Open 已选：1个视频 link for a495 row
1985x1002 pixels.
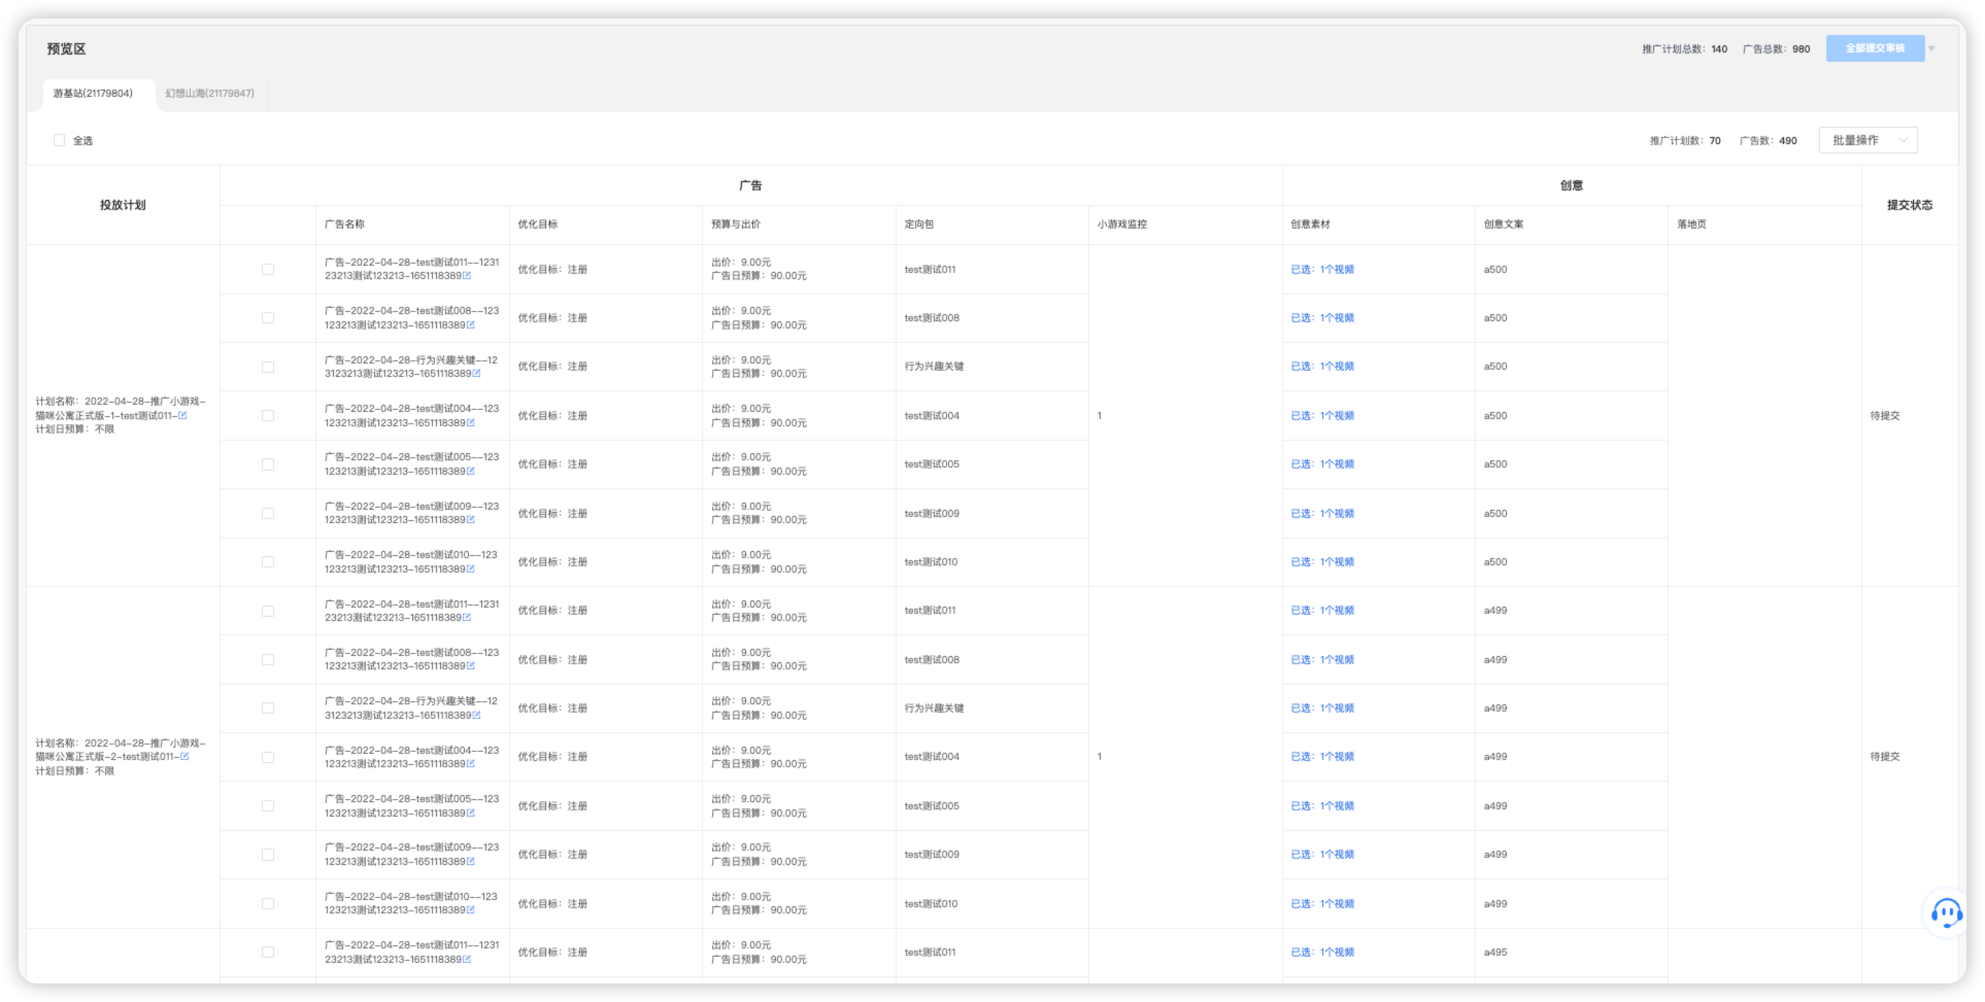tap(1322, 953)
